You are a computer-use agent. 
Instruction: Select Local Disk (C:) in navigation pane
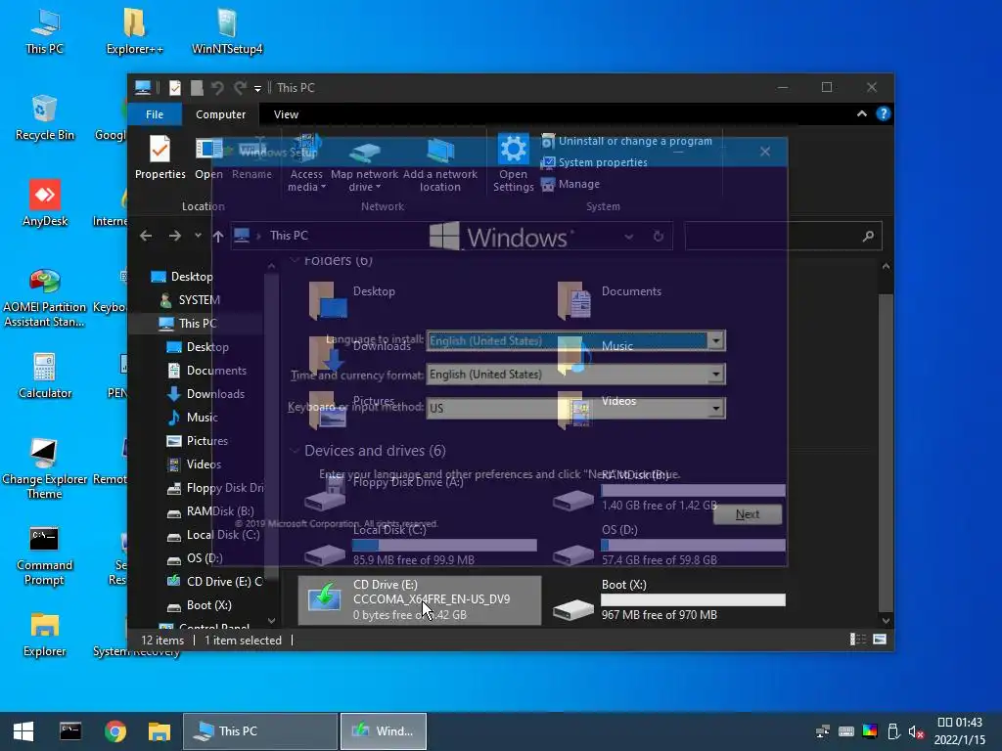click(213, 535)
